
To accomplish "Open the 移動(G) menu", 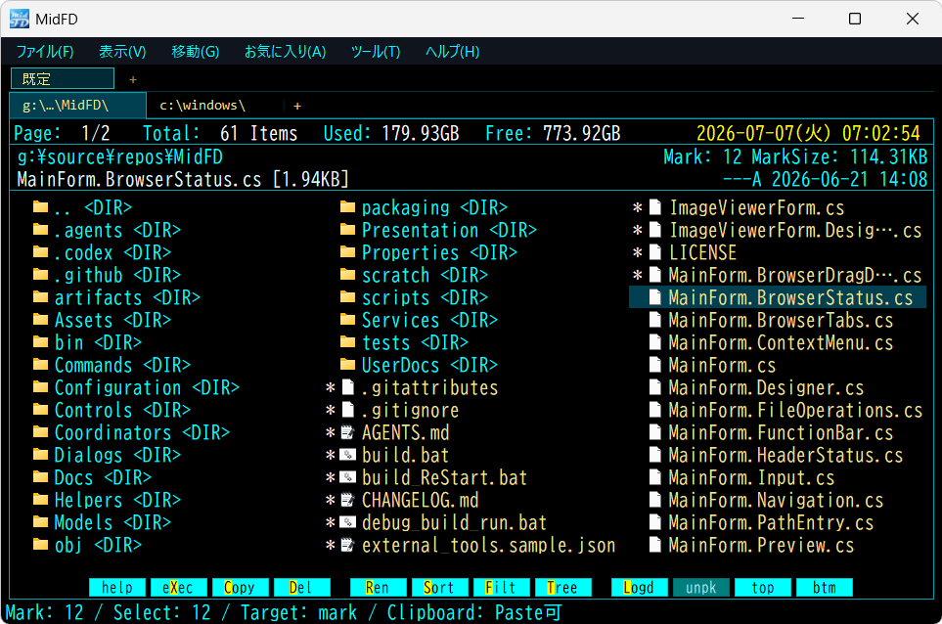I will pyautogui.click(x=196, y=52).
